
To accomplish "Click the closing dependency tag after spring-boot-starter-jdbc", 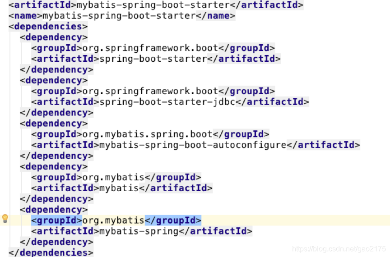I will (x=57, y=113).
